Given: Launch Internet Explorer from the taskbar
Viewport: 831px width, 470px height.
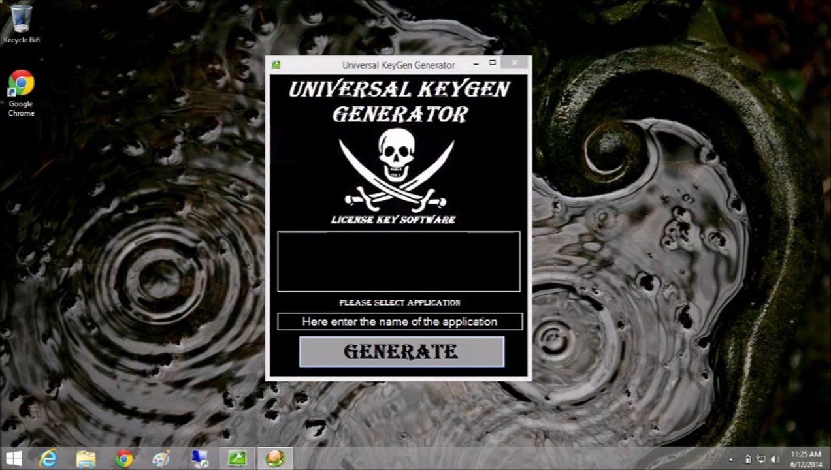Looking at the screenshot, I should (x=48, y=458).
